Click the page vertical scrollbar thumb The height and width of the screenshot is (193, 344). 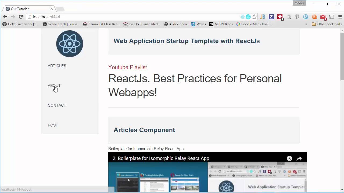342,56
